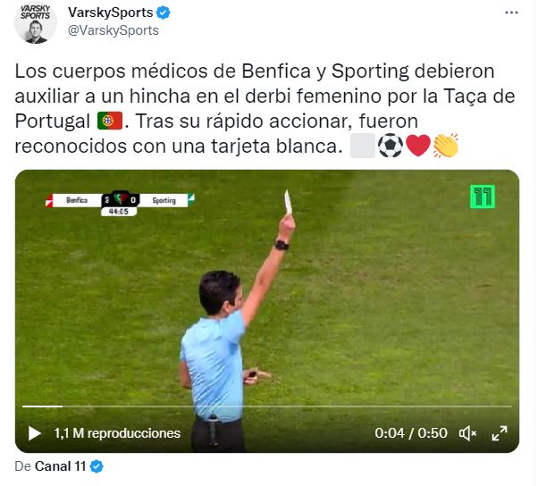
Task: Seek along the video progress bar
Action: [x=267, y=406]
